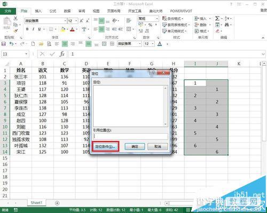The image size is (267, 213).
Task: Click the 确定 OK button in dialog
Action: pos(135,147)
